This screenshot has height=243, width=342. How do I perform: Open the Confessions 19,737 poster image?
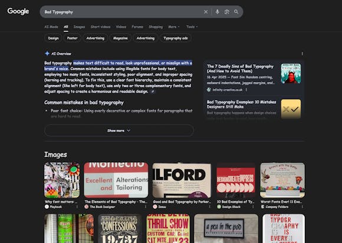coord(120,228)
